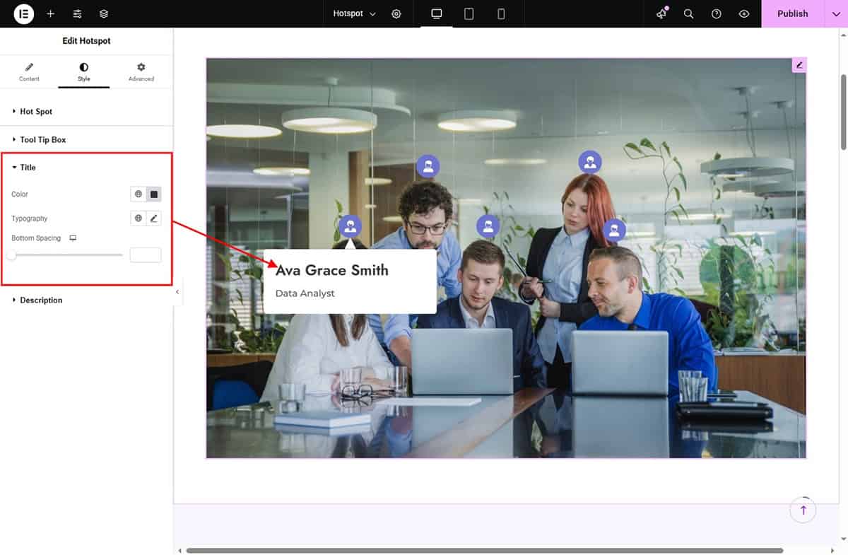Click the scroll-to-top arrow button

point(803,510)
